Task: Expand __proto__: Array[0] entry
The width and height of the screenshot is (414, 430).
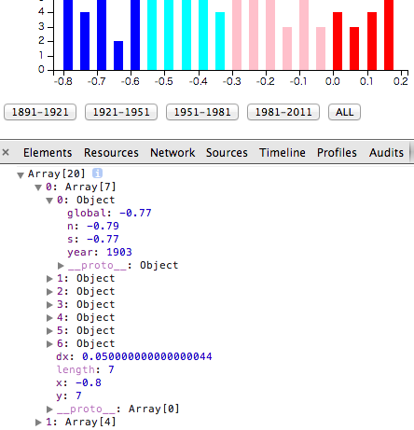Action: (49, 409)
